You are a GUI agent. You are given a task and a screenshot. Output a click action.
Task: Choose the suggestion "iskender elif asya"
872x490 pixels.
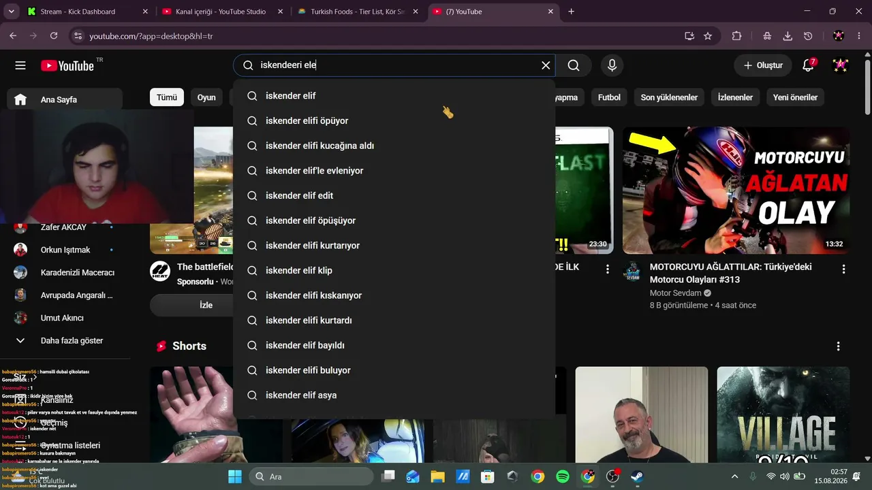[x=394, y=395]
